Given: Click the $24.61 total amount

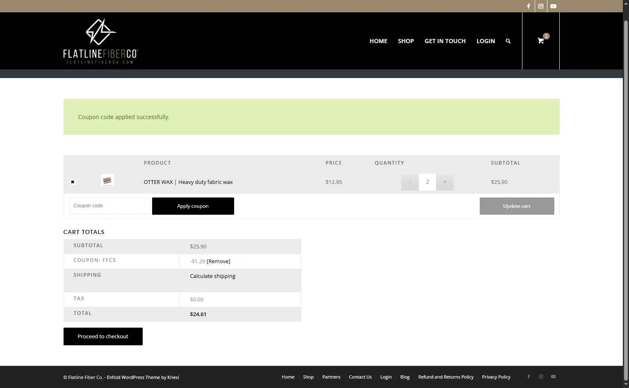Looking at the screenshot, I should [x=198, y=314].
